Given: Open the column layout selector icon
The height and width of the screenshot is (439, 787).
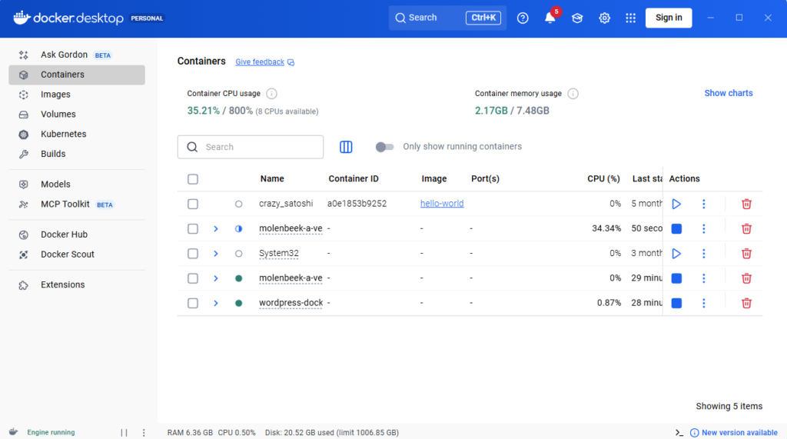Looking at the screenshot, I should [x=346, y=147].
